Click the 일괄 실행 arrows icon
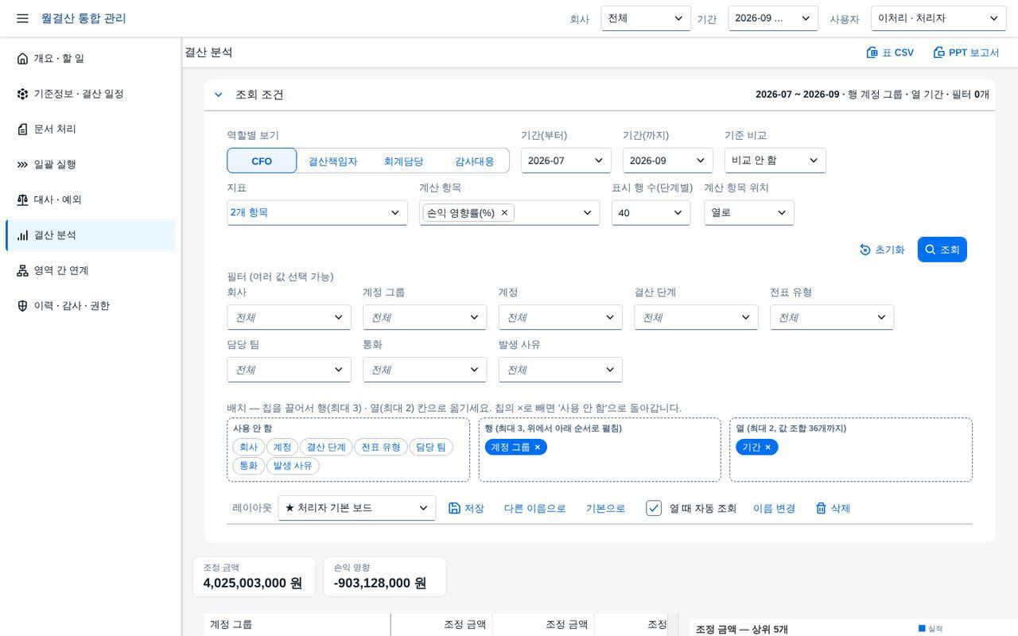1018x636 pixels. 22,165
